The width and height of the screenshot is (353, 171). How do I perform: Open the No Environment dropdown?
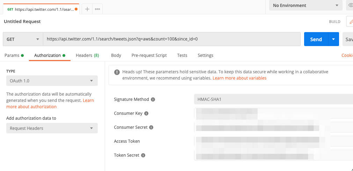coord(306,5)
